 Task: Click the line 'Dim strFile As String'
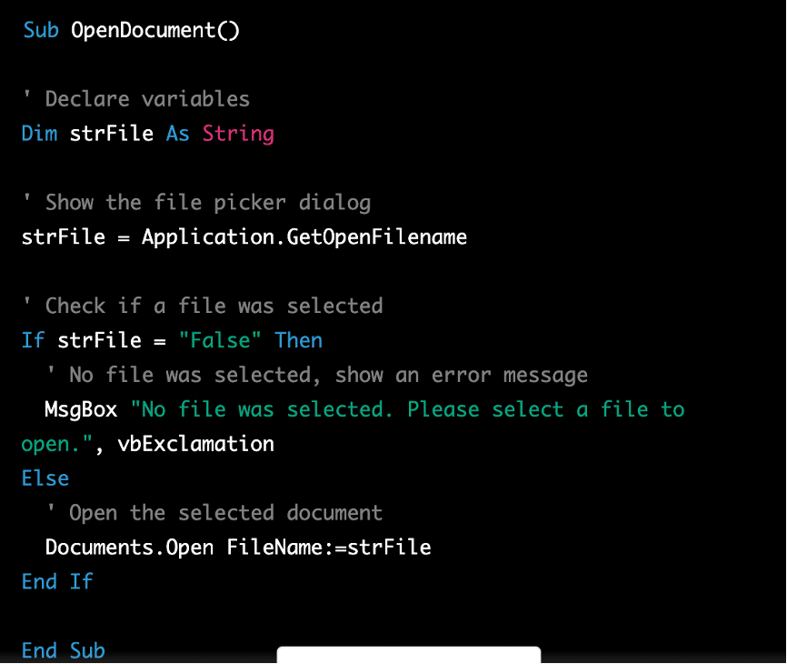(x=147, y=134)
